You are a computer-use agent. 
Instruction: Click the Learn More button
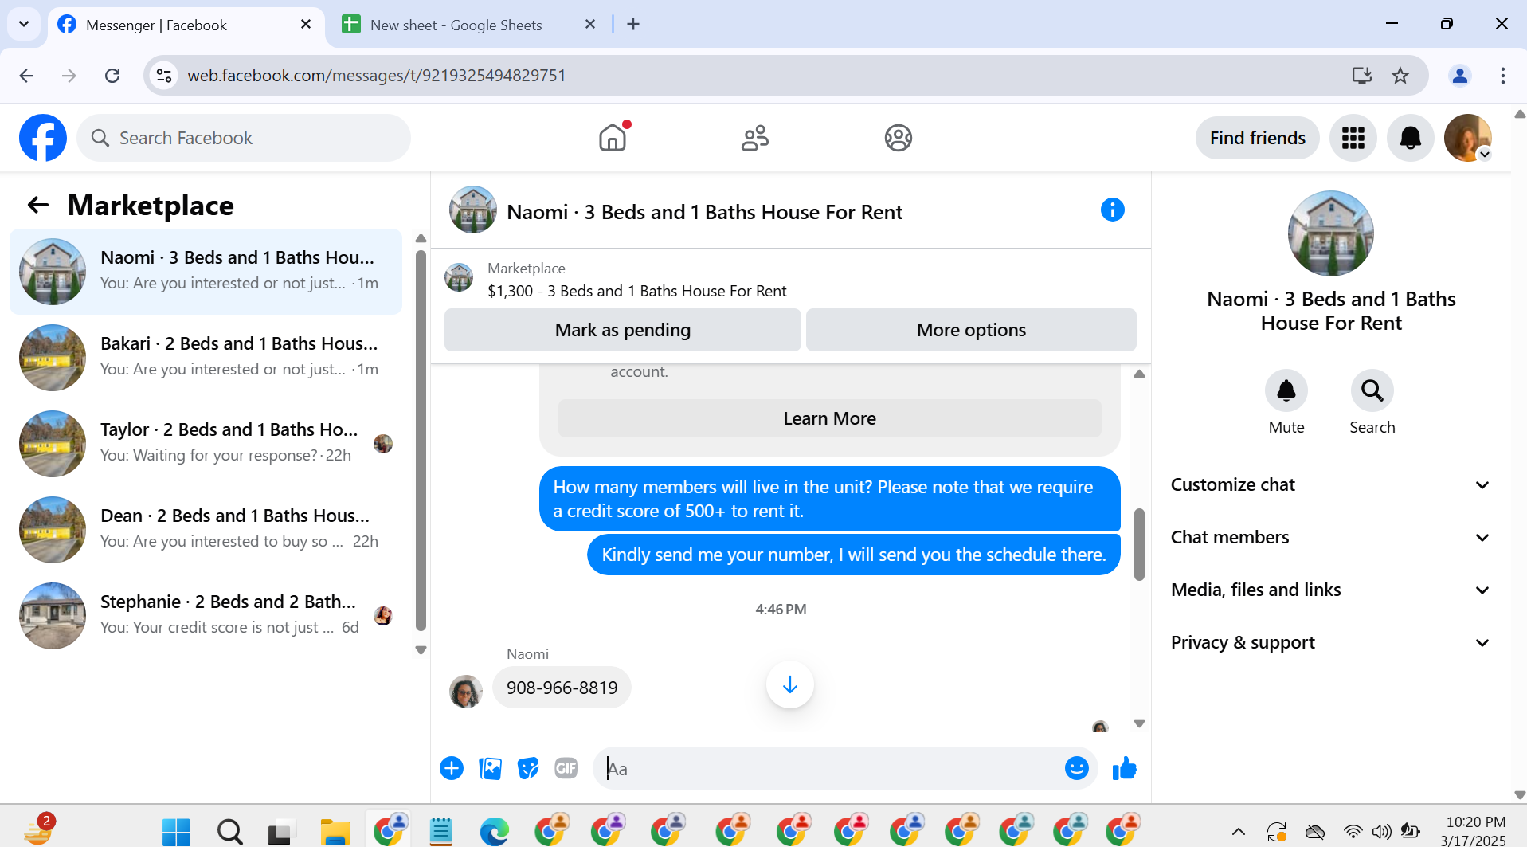pos(829,418)
